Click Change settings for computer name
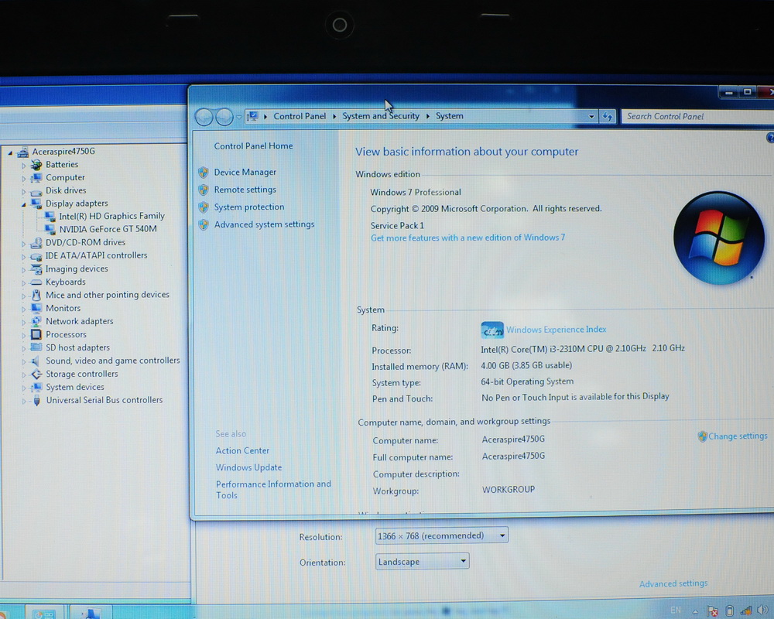The width and height of the screenshot is (774, 619). click(738, 436)
